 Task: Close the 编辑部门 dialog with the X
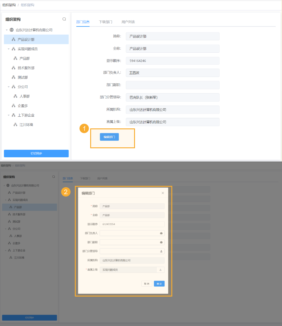pyautogui.click(x=163, y=193)
